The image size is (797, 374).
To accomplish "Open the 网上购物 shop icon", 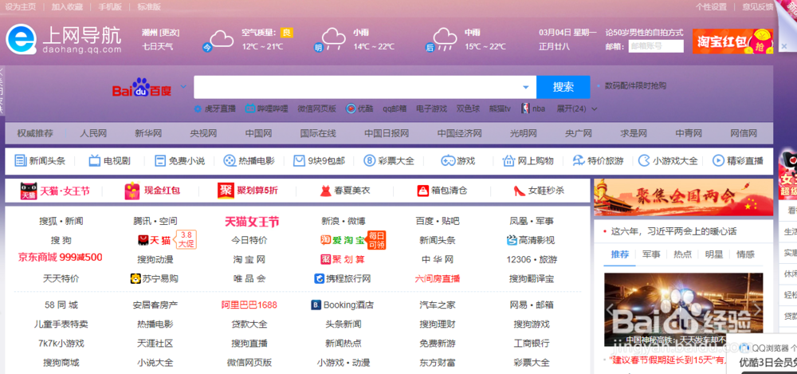I will (x=508, y=161).
